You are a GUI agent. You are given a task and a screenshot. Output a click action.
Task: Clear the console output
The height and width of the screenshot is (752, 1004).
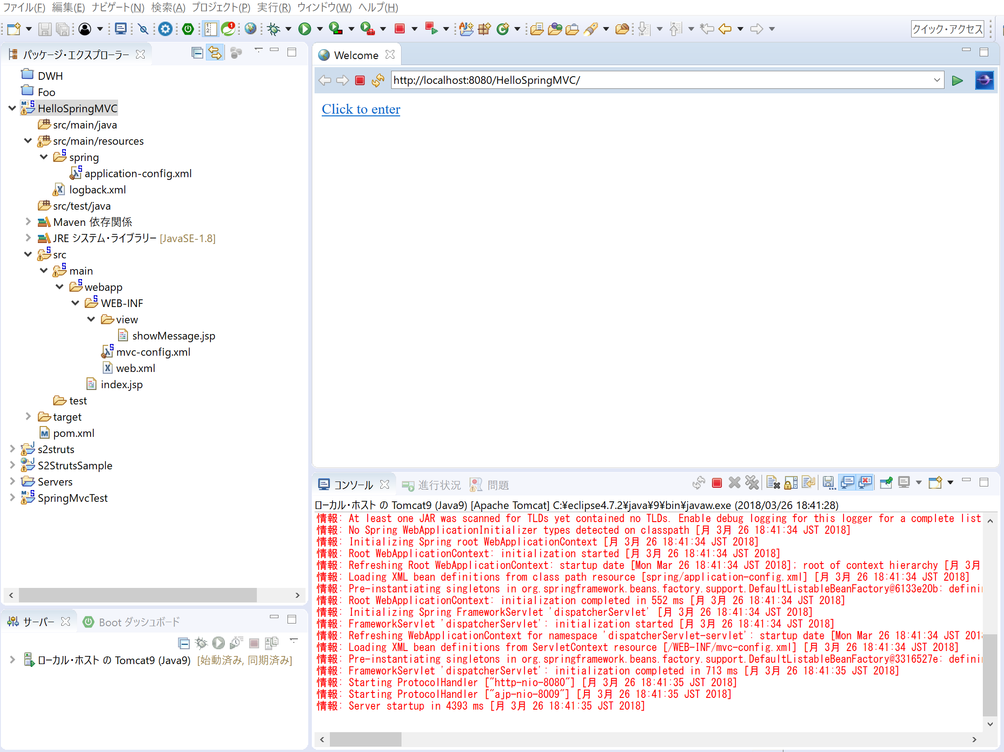coord(773,483)
